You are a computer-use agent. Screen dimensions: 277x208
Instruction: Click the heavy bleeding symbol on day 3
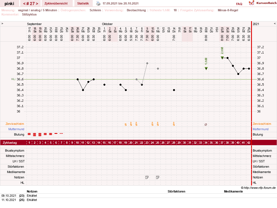[x=40, y=135]
